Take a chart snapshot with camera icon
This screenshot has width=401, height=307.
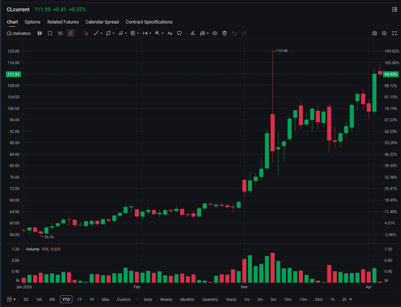375,33
